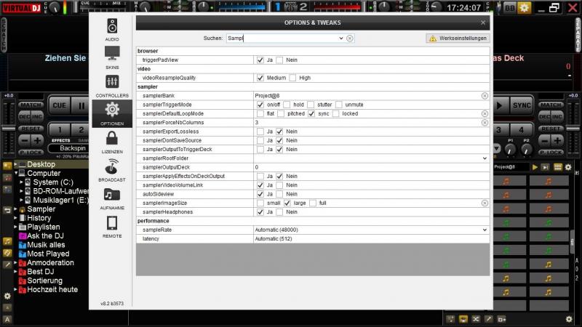Click left deck RESET button
Screen dimensions: 582x327
[31, 129]
